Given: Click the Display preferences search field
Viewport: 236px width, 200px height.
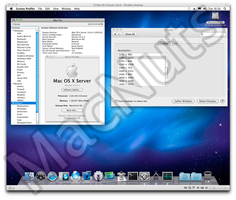Looking at the screenshot, I should [213, 34].
